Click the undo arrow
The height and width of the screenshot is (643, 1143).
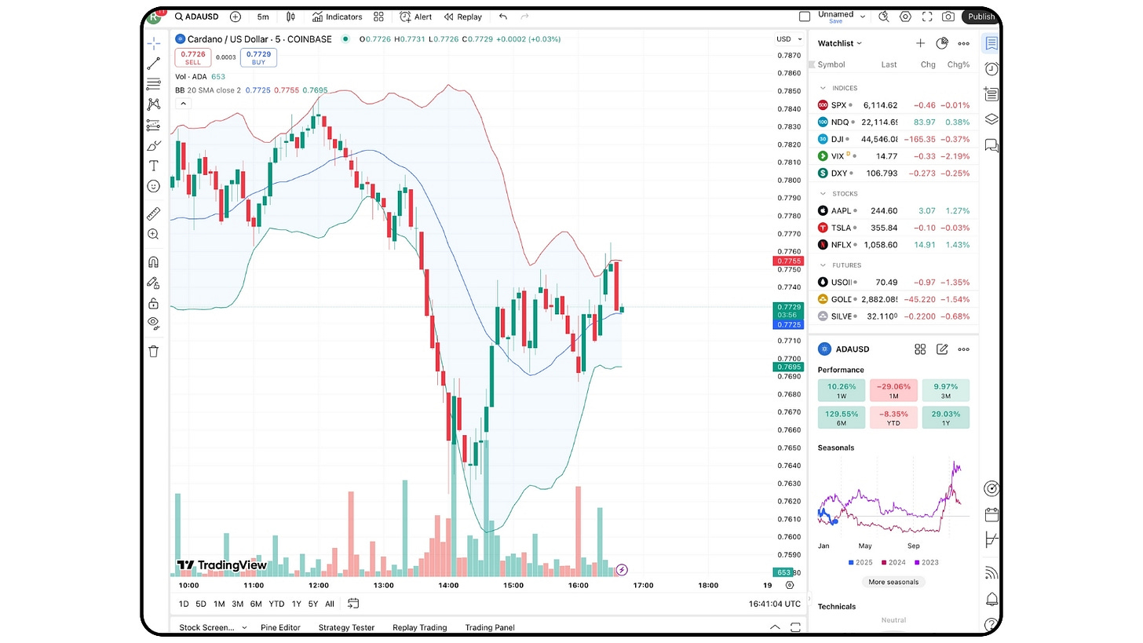[x=503, y=16]
